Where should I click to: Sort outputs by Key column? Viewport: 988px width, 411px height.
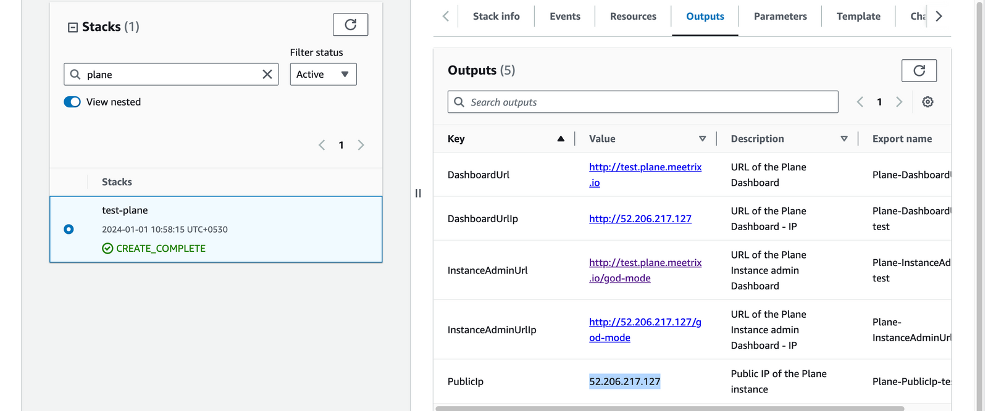560,139
